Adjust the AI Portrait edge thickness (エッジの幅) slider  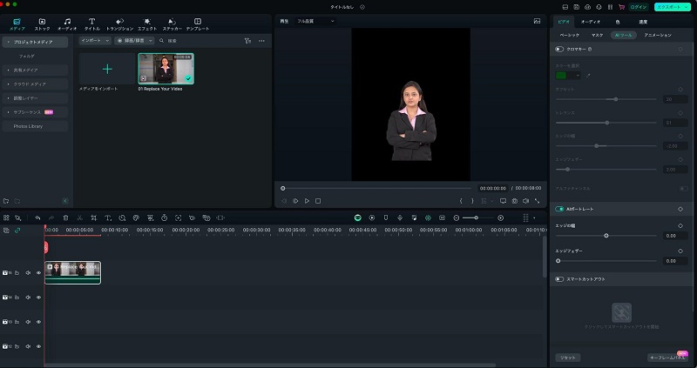click(x=606, y=236)
